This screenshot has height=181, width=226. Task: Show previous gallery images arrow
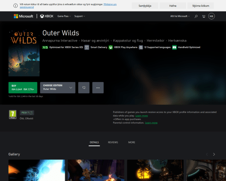[x=207, y=154]
